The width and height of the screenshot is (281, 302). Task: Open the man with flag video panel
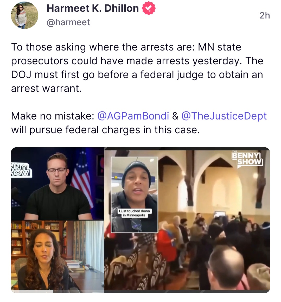tap(58, 184)
